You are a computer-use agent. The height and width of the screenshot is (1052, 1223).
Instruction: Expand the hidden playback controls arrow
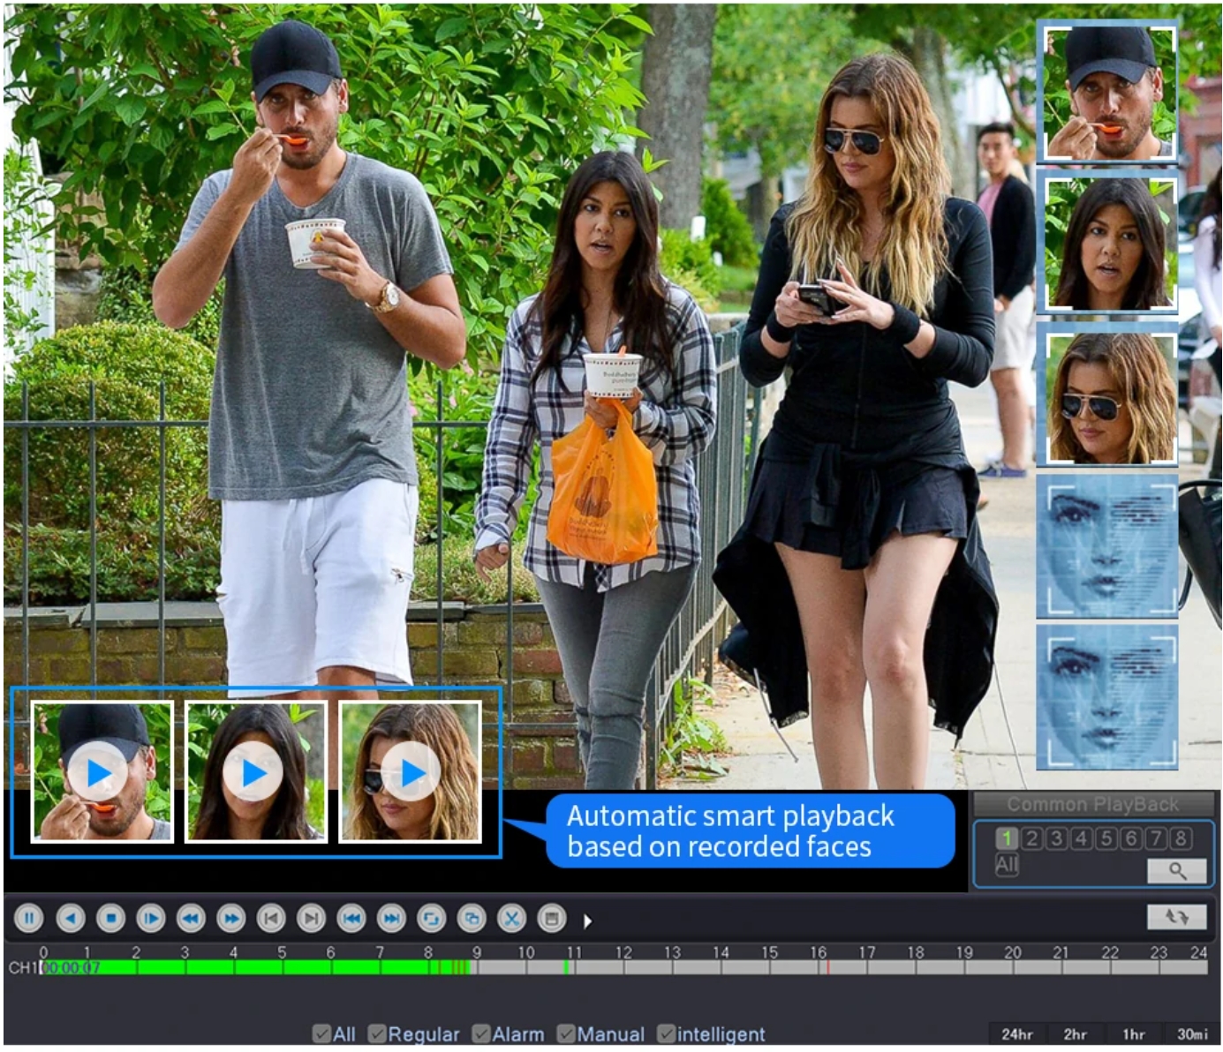588,921
